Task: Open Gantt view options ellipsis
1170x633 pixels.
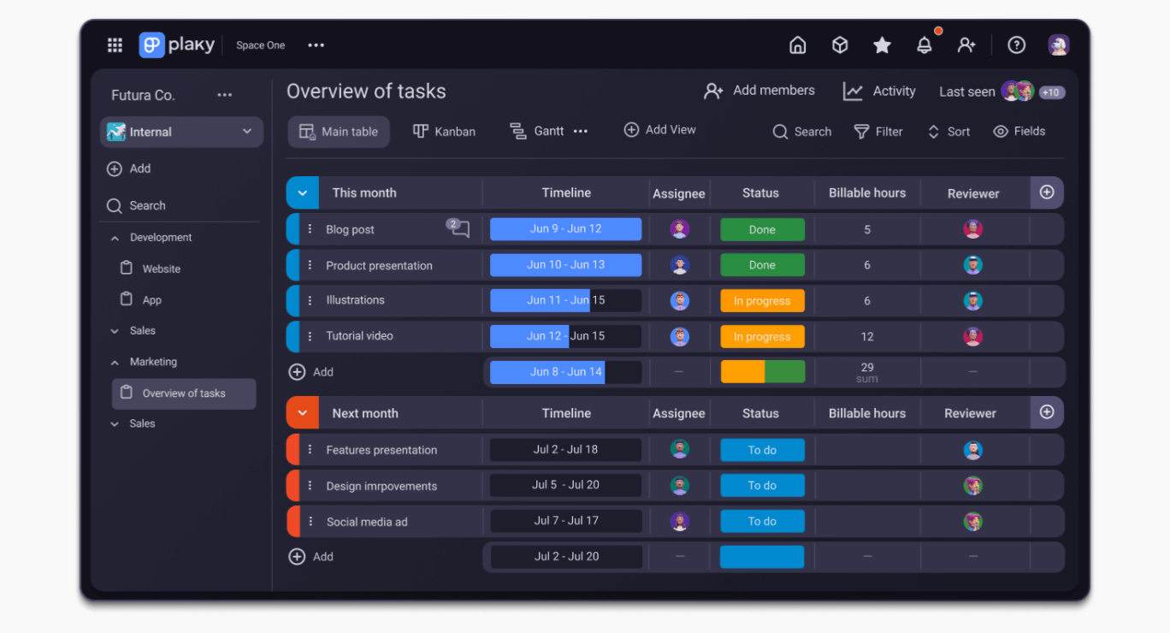Action: tap(581, 131)
